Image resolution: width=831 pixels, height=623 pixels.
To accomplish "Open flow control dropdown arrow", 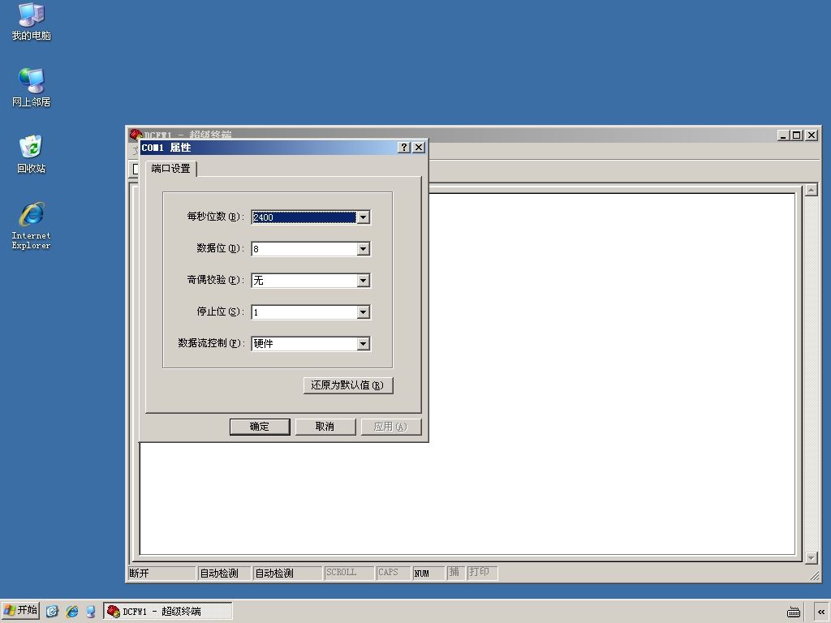I will point(363,344).
